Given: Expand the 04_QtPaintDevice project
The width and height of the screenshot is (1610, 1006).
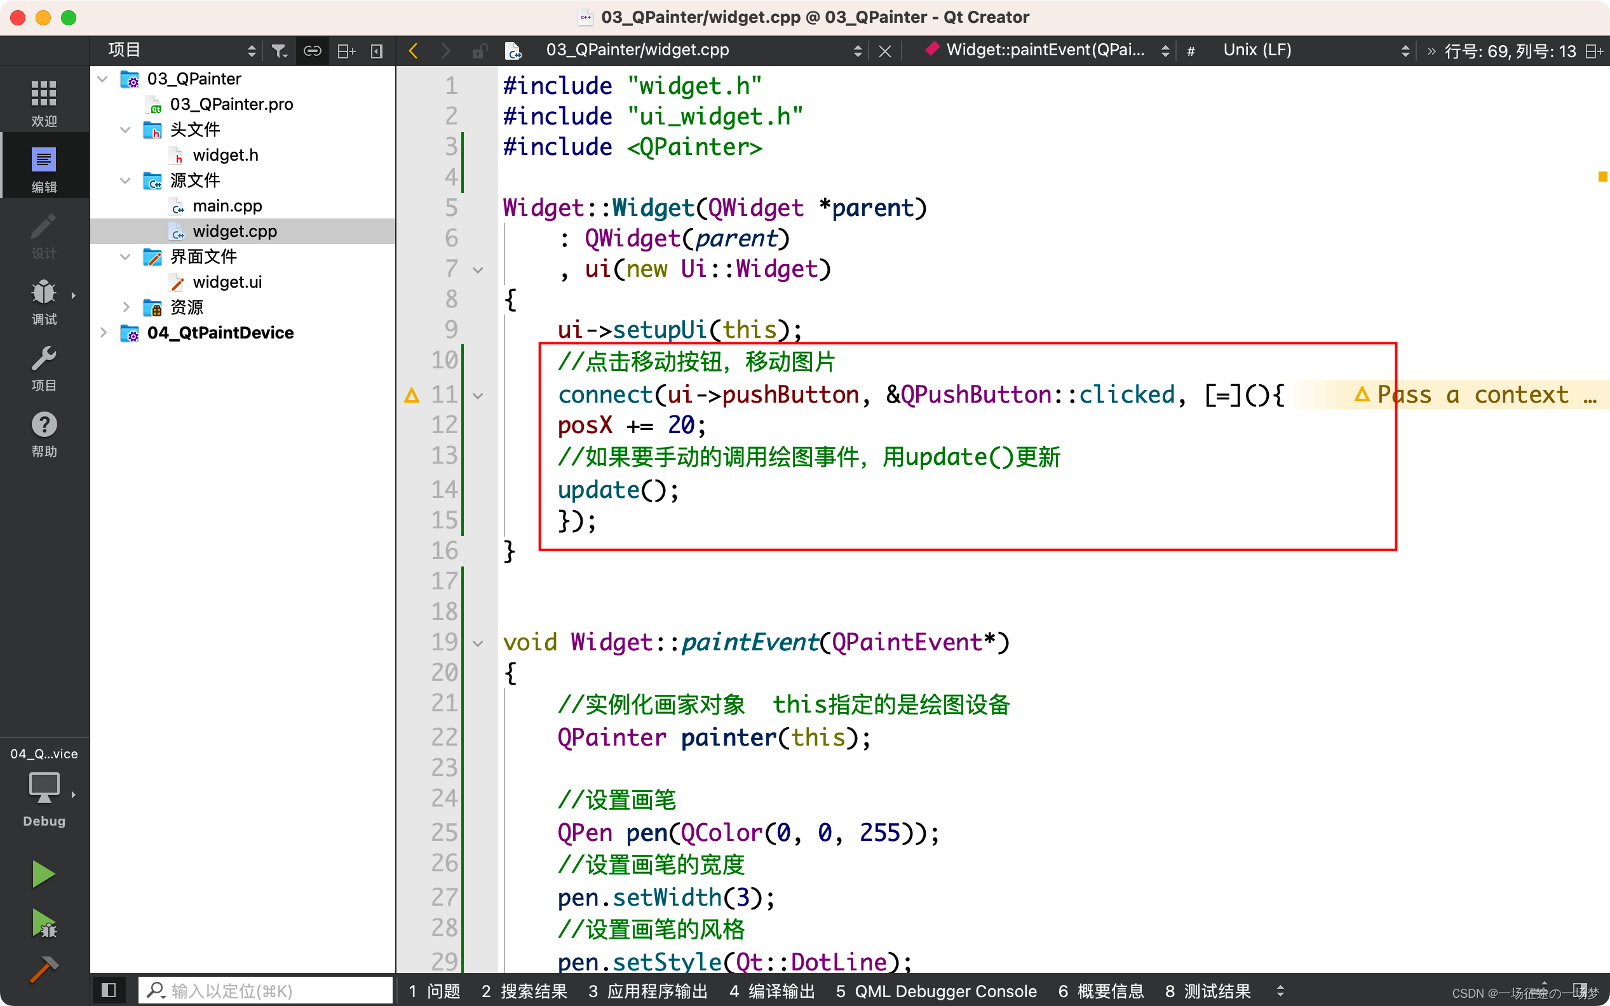Looking at the screenshot, I should point(102,333).
